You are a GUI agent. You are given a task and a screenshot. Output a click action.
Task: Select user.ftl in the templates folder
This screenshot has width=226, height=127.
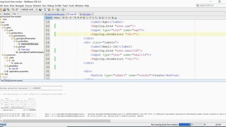pos(15,68)
